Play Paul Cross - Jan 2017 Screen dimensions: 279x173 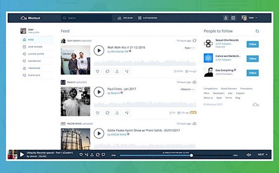point(99,92)
